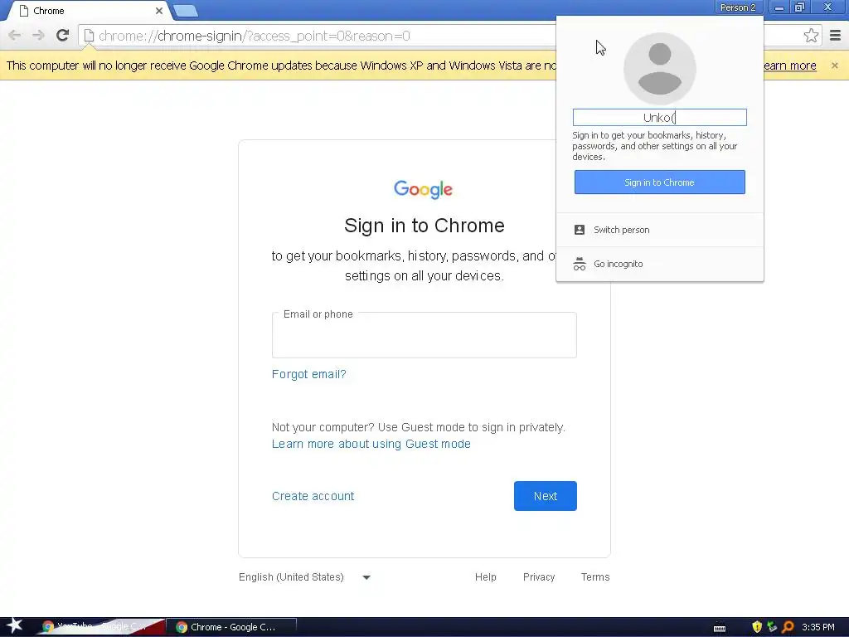849x637 pixels.
Task: Click the blue Next button
Action: pos(546,496)
